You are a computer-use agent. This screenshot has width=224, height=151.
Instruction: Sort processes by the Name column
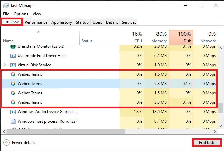(40, 37)
